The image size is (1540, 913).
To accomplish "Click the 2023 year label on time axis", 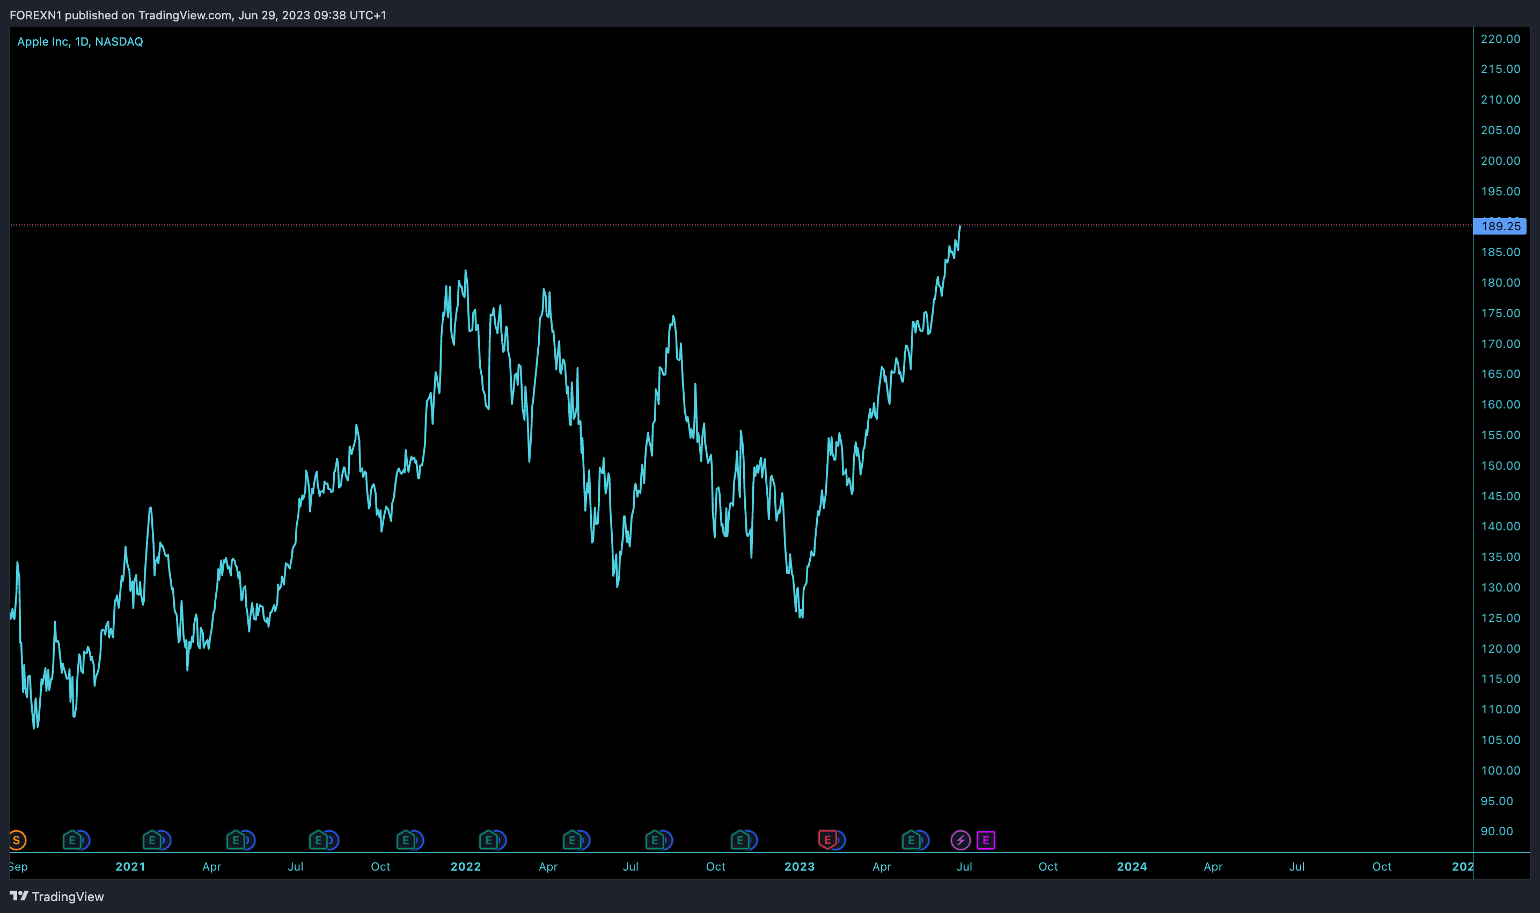I will 800,866.
